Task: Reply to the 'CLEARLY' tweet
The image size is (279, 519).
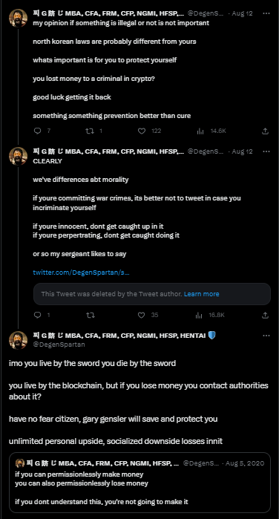Action: pyautogui.click(x=38, y=315)
